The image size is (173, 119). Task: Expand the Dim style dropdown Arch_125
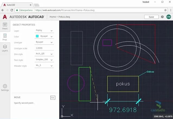click(x=44, y=54)
